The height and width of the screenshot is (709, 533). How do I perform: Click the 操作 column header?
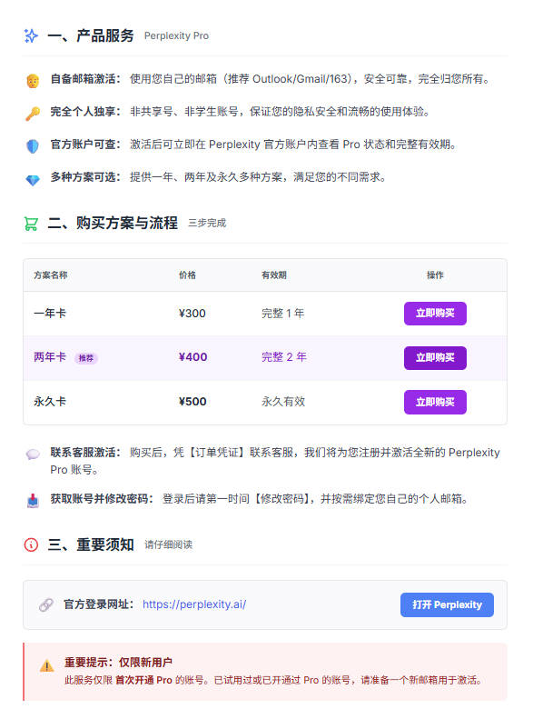(435, 275)
